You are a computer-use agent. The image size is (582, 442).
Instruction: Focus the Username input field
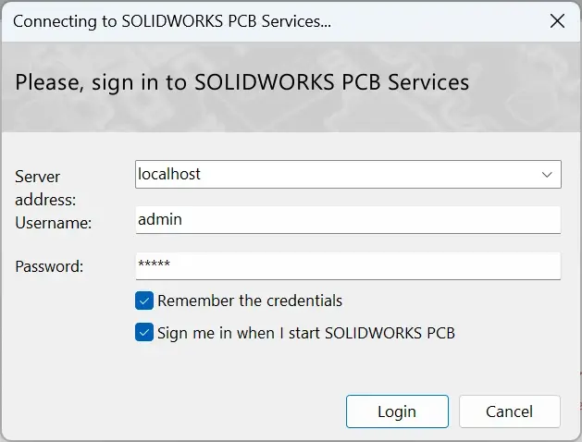348,220
